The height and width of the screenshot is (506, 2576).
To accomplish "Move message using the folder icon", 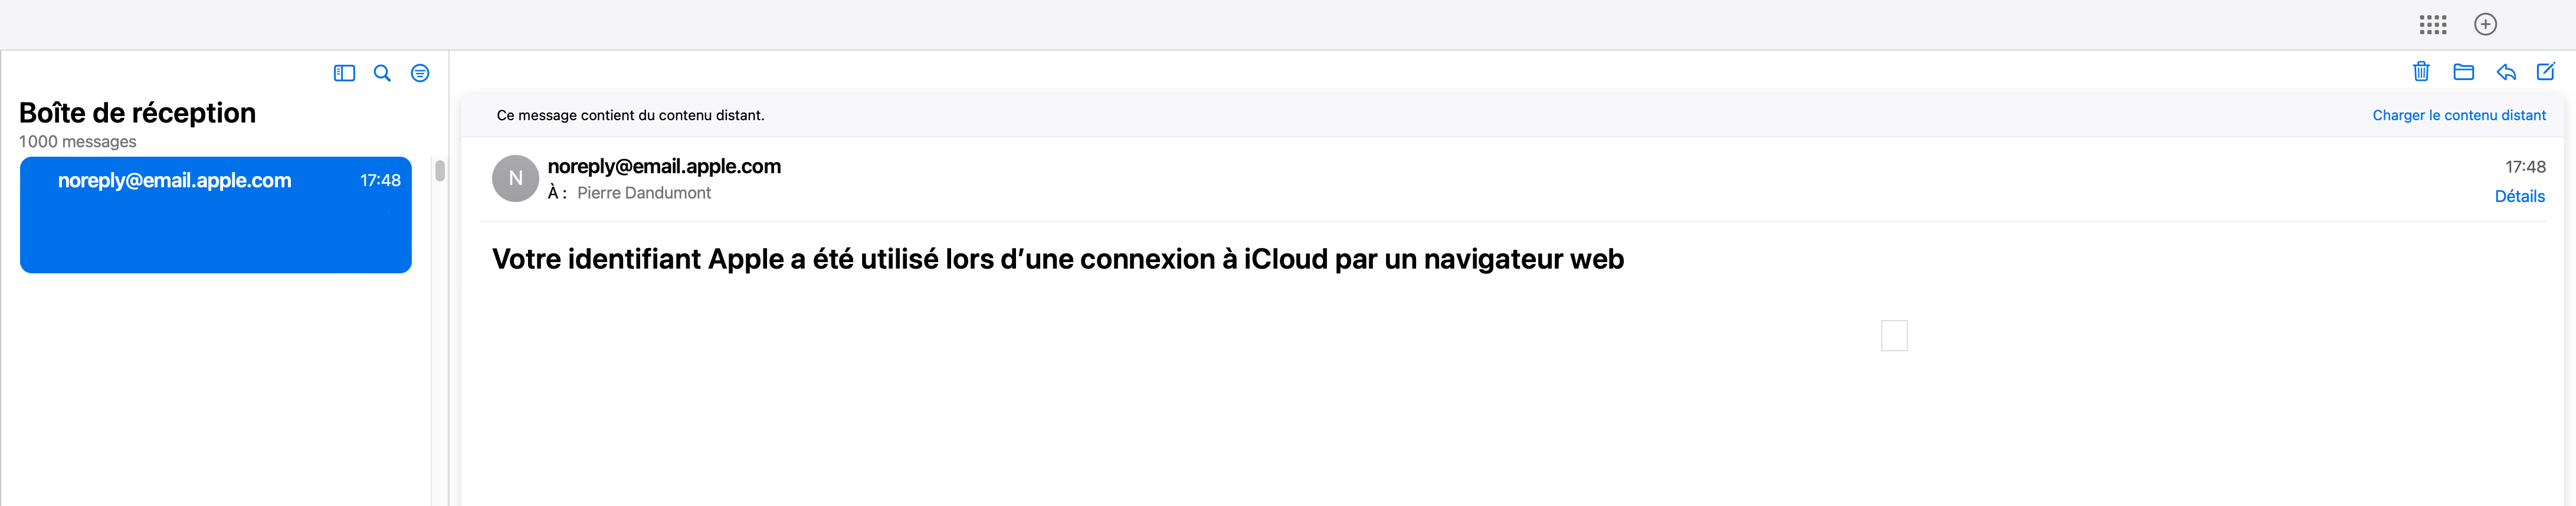I will tap(2463, 72).
